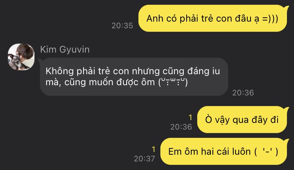Click the 20:36 timestamp next to 'Ò vậy qua đây đi'
Viewport: 294px width, 170px height.
[181, 127]
